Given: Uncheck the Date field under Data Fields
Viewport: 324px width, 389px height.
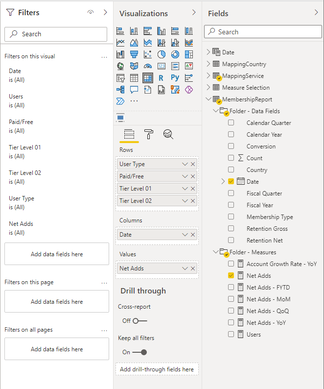Looking at the screenshot, I should 231,181.
